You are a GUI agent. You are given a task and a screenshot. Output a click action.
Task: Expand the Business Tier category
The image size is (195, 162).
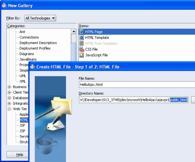click(9, 87)
